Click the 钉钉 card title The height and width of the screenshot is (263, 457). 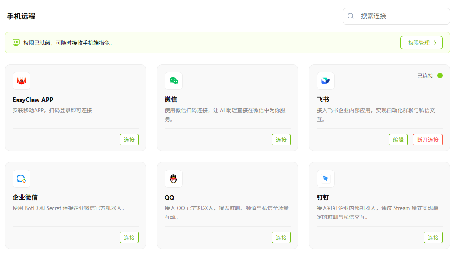323,197
